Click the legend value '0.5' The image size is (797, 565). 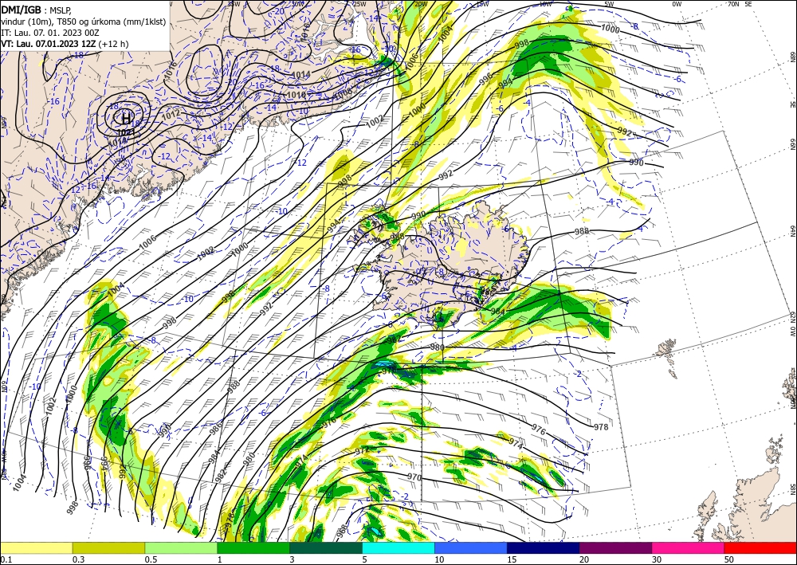coord(151,559)
